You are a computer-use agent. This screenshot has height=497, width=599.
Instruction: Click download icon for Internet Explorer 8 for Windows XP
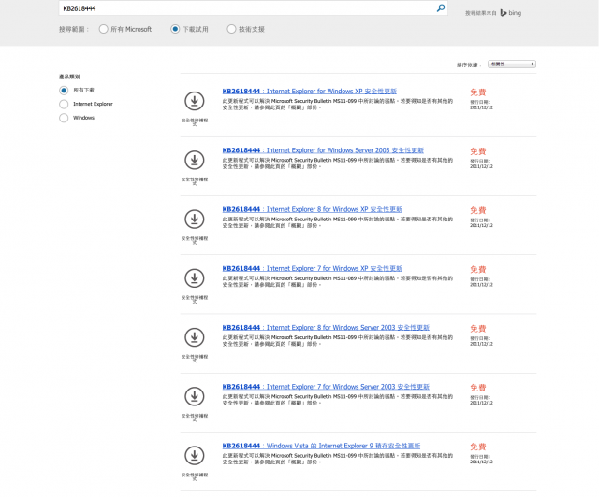(x=195, y=220)
